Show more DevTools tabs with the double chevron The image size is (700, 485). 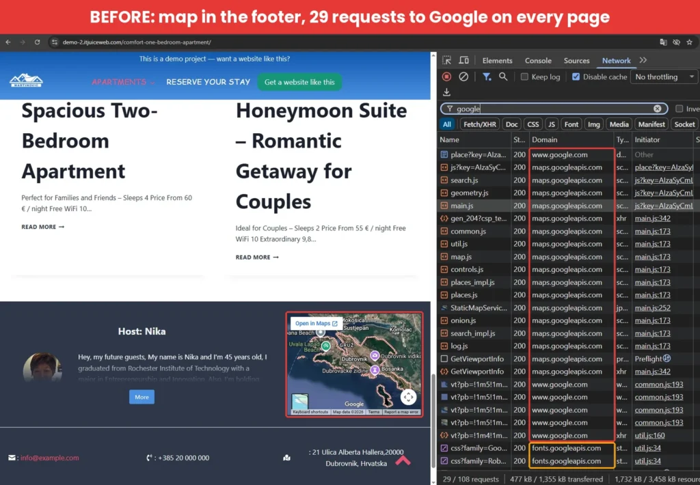[643, 60]
